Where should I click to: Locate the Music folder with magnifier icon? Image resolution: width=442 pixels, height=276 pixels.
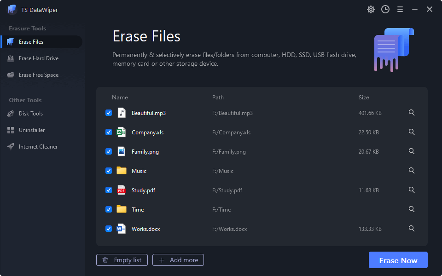[x=412, y=171]
